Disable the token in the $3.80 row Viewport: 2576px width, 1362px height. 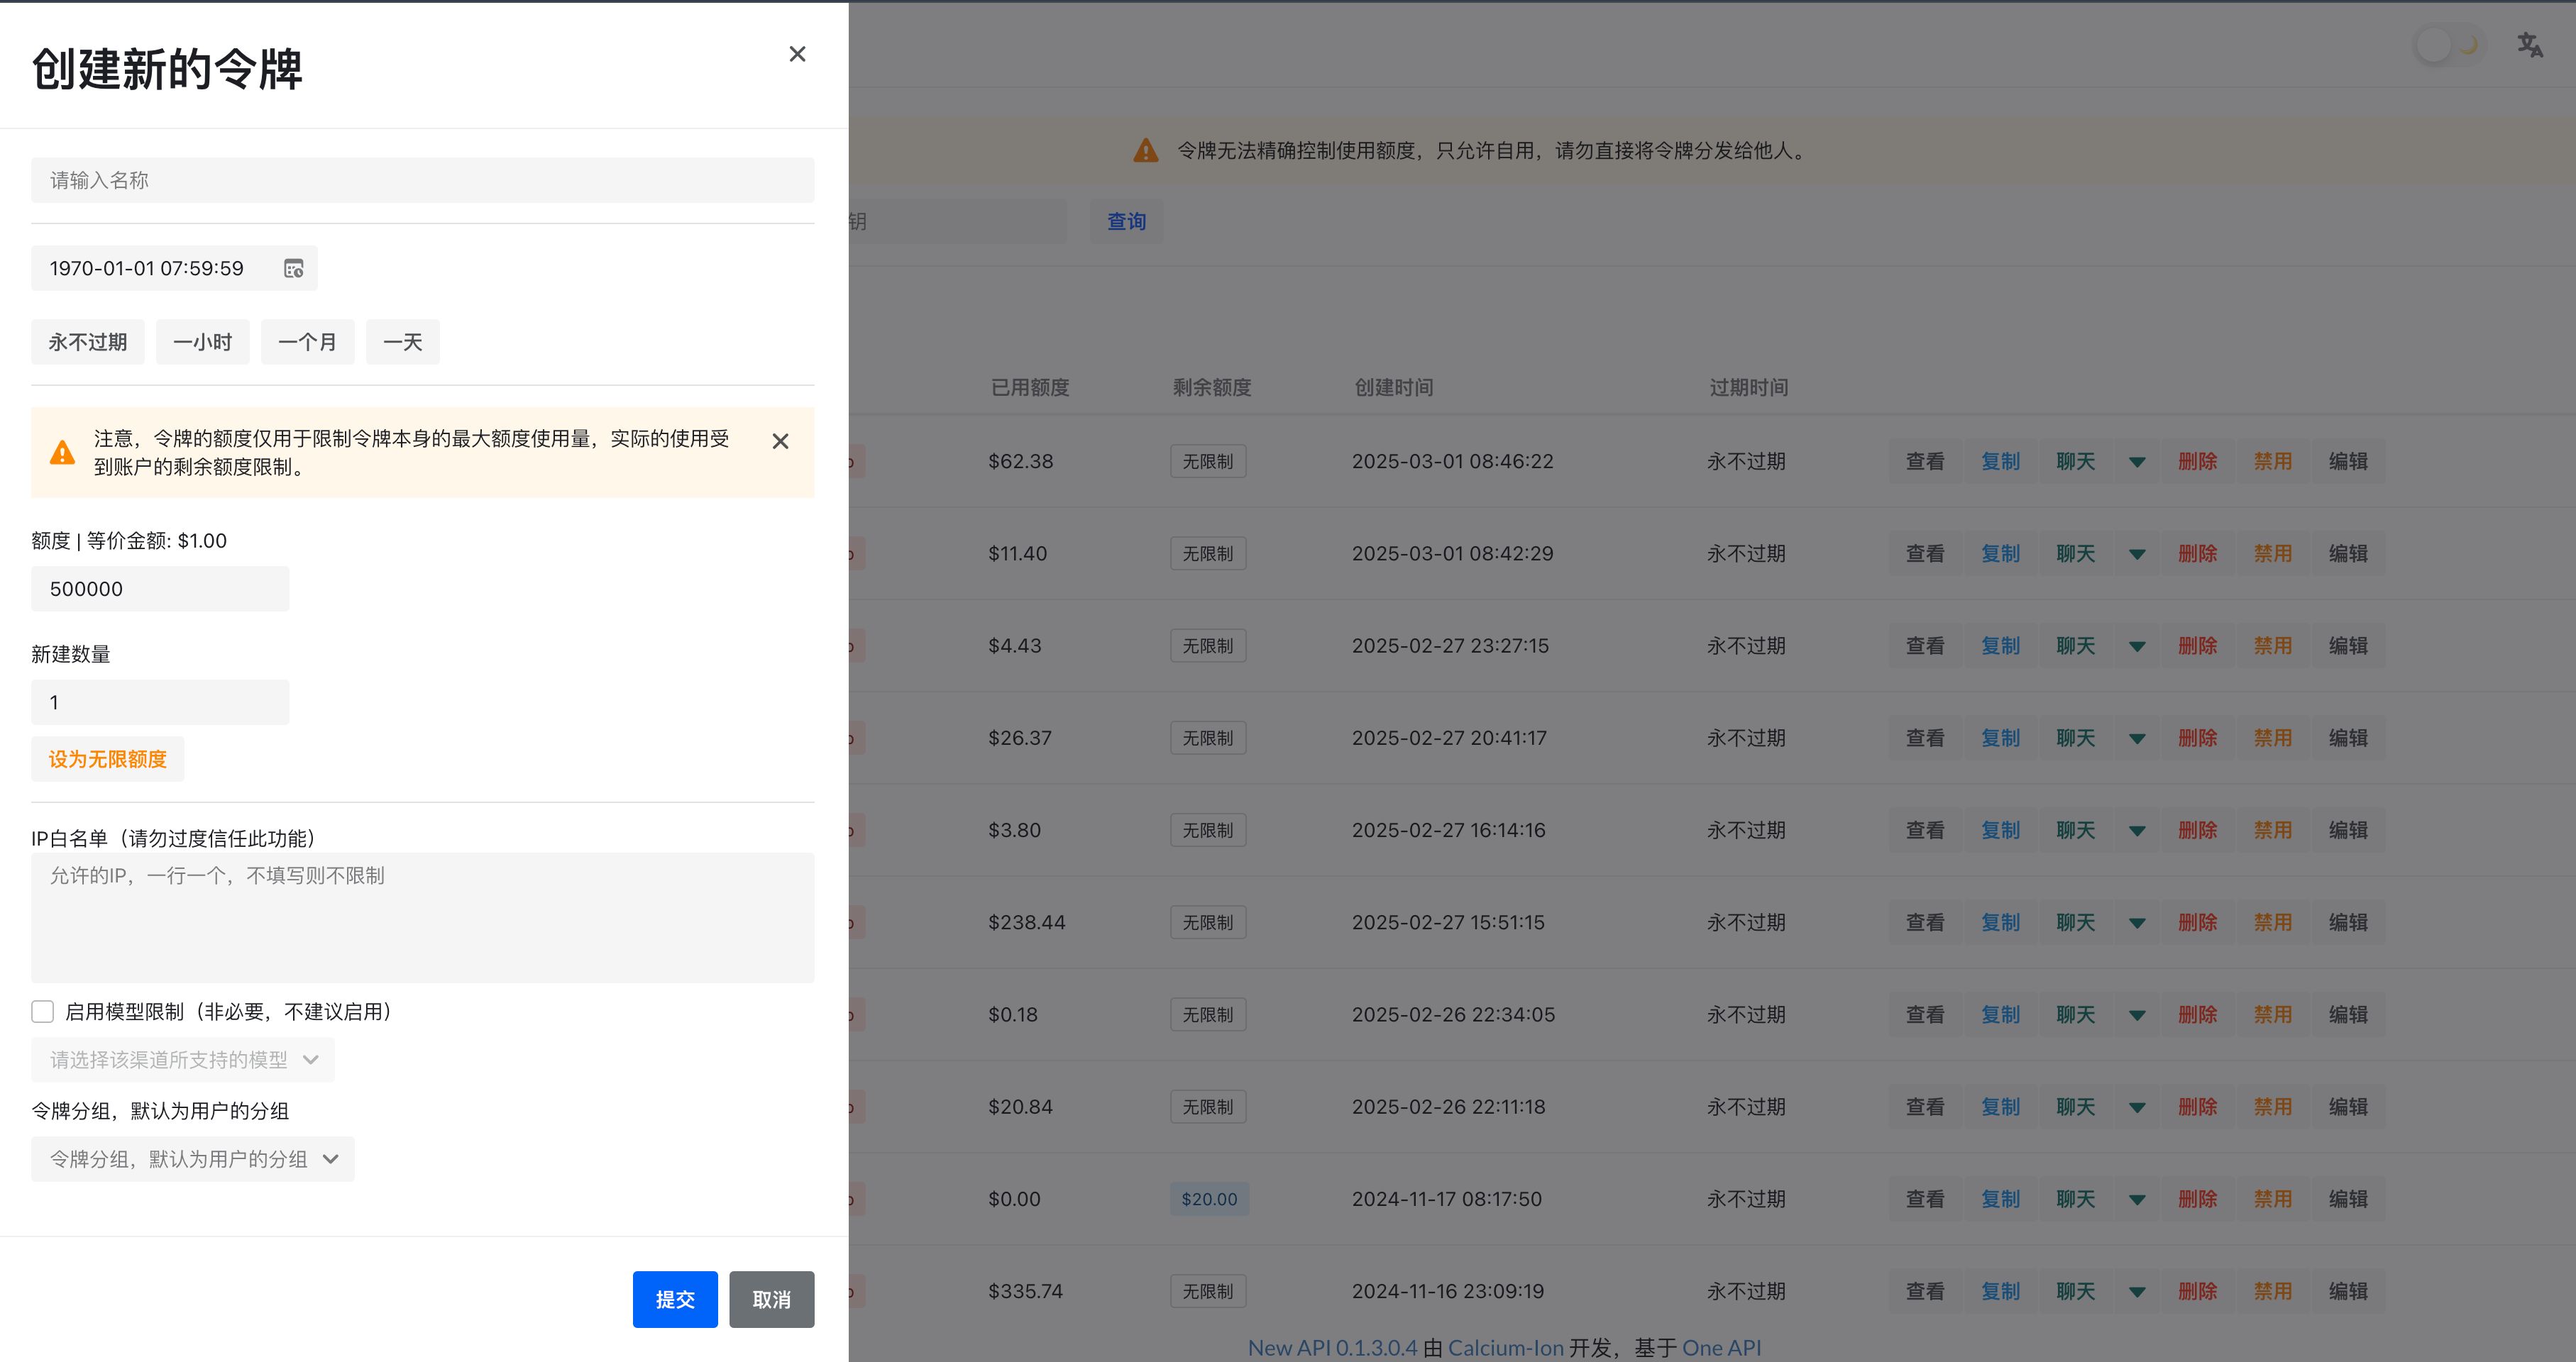[x=2273, y=831]
